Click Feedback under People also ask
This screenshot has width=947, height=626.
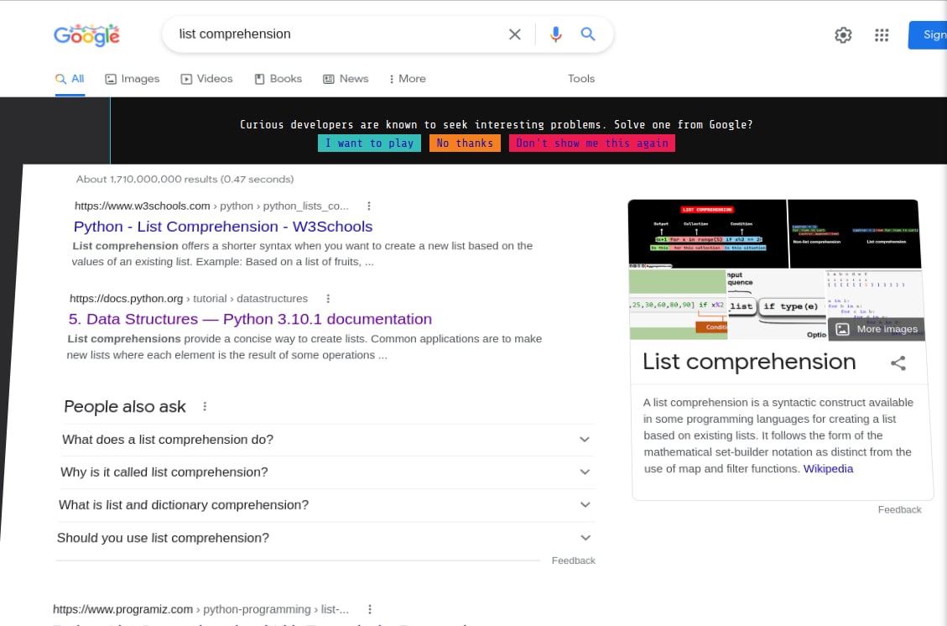[x=573, y=561]
